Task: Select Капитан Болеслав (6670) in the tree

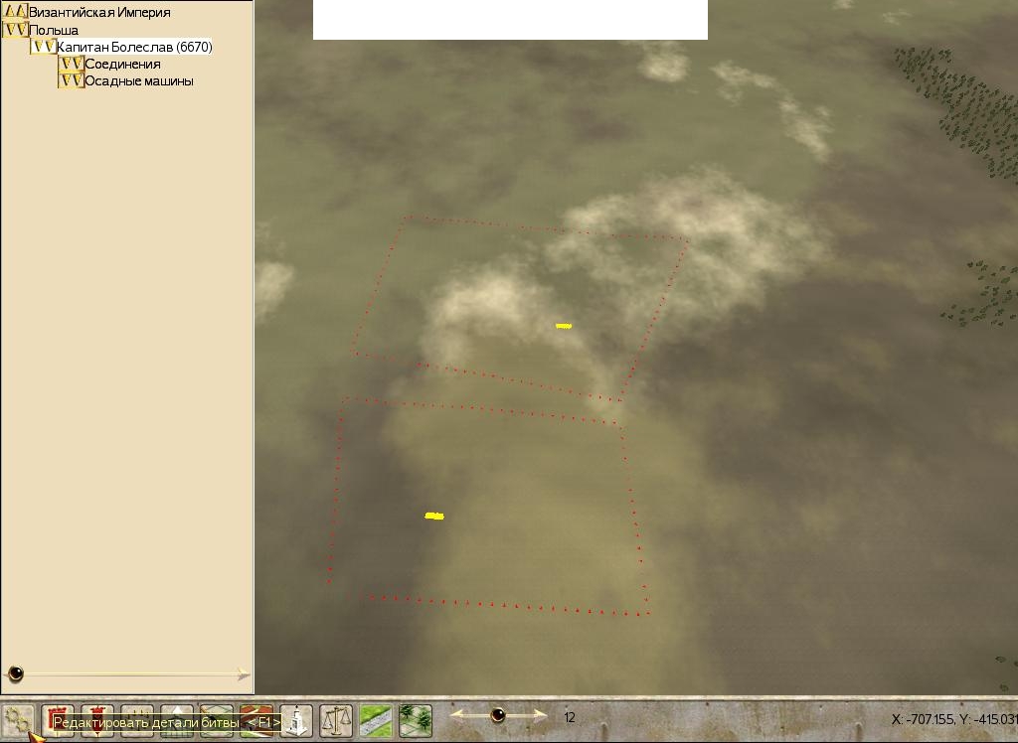Action: pyautogui.click(x=134, y=47)
